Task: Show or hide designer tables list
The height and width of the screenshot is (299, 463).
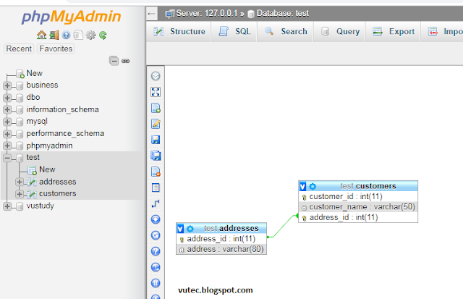Action: point(156,76)
